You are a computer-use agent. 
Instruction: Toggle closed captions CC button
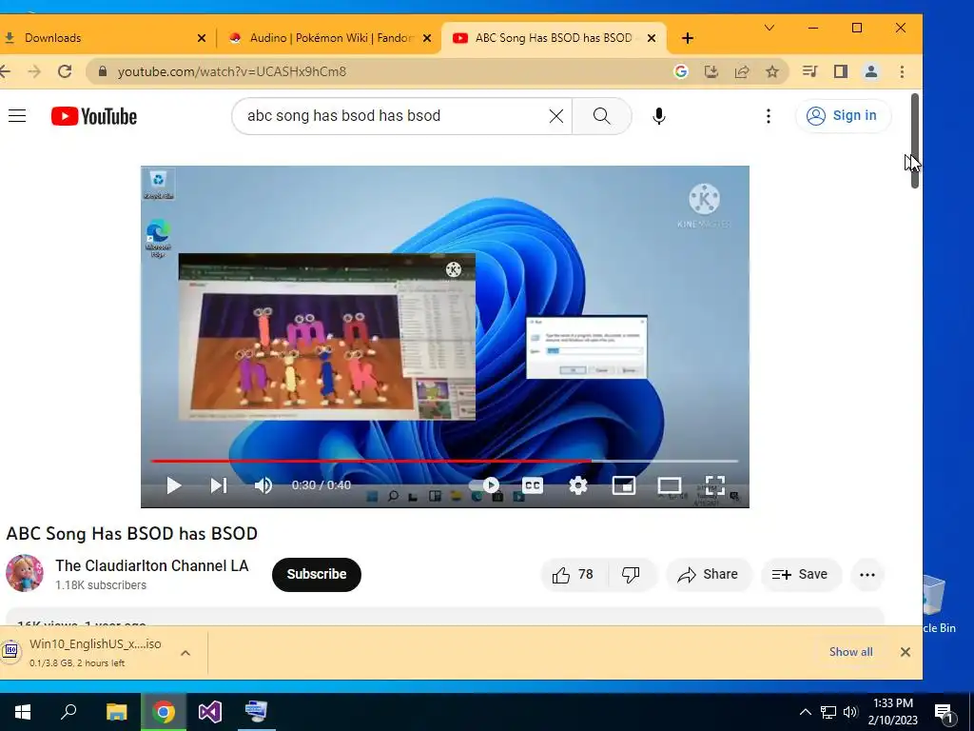pyautogui.click(x=533, y=484)
